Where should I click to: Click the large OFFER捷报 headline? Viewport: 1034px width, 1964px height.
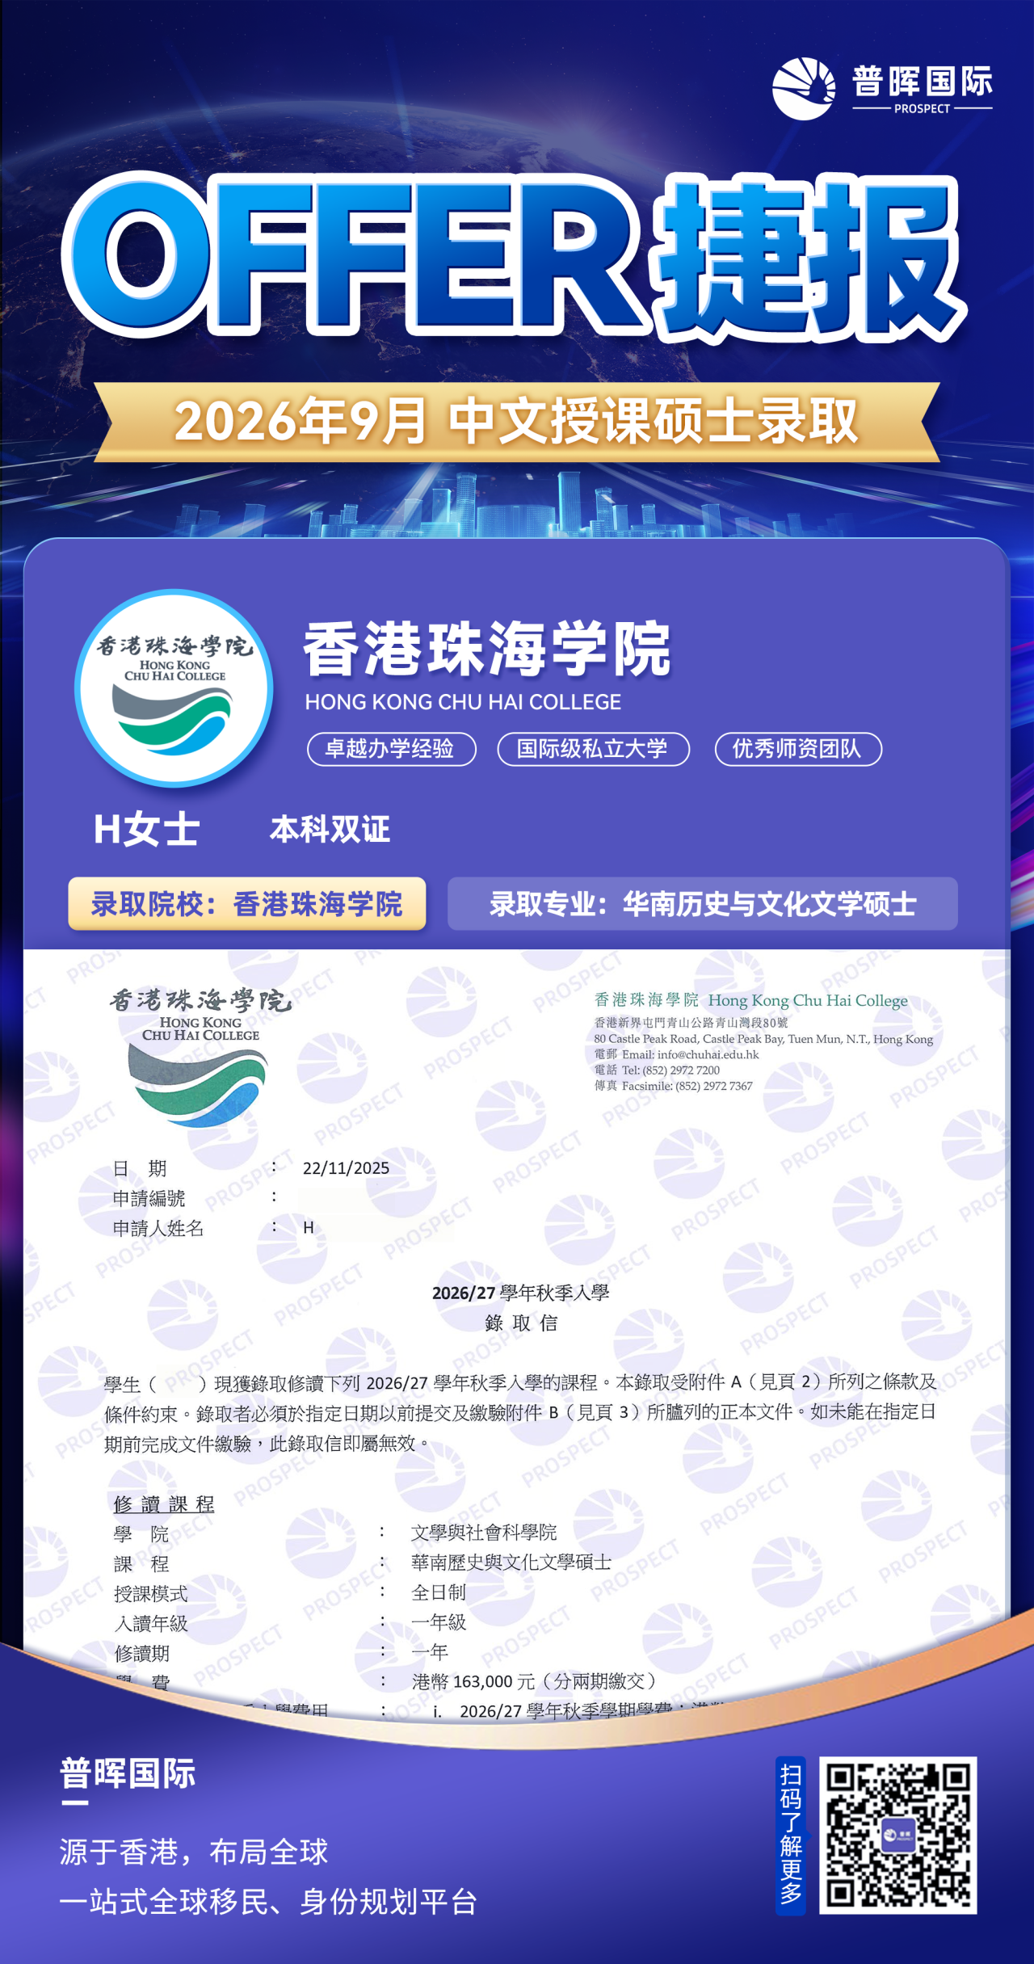click(x=516, y=254)
